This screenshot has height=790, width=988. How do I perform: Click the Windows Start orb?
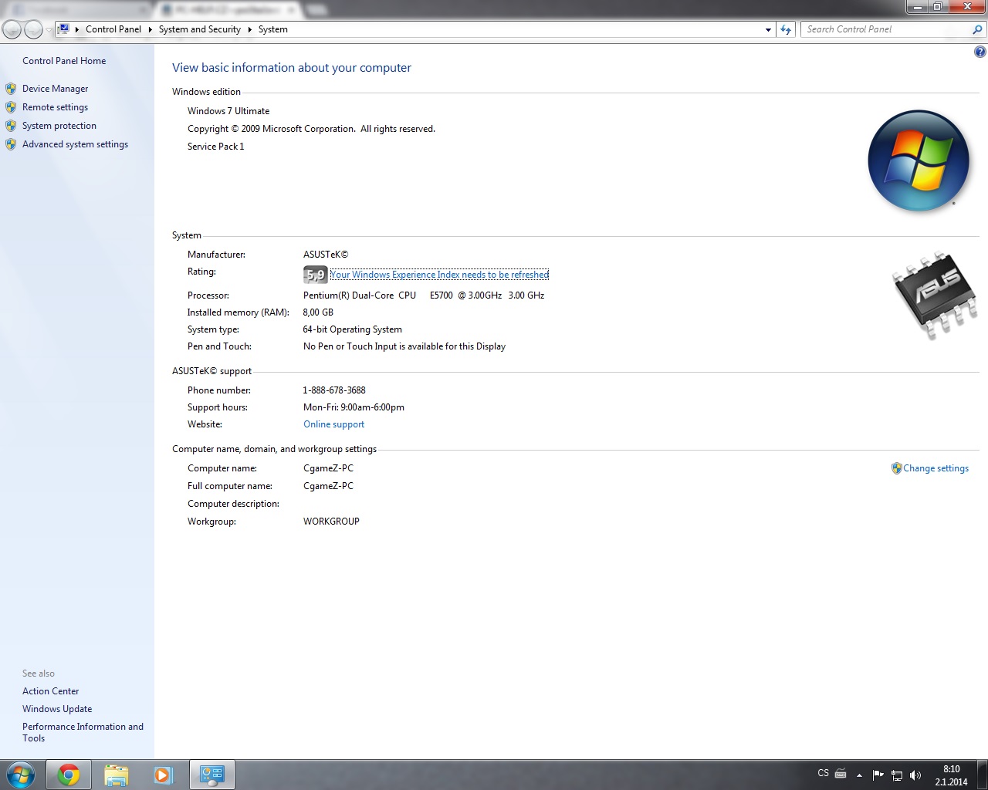(x=21, y=775)
